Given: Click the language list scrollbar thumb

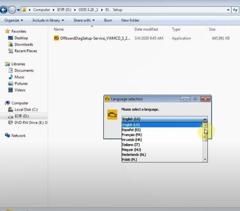Looking at the screenshot, I should [205, 137].
